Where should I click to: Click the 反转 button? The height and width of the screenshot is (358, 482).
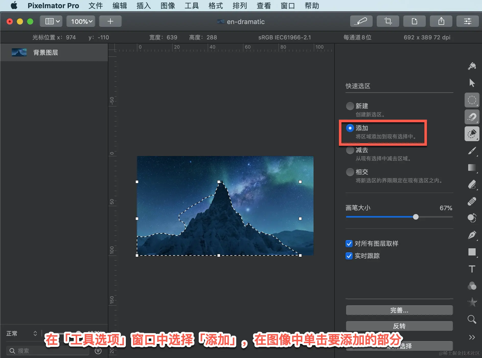click(399, 326)
